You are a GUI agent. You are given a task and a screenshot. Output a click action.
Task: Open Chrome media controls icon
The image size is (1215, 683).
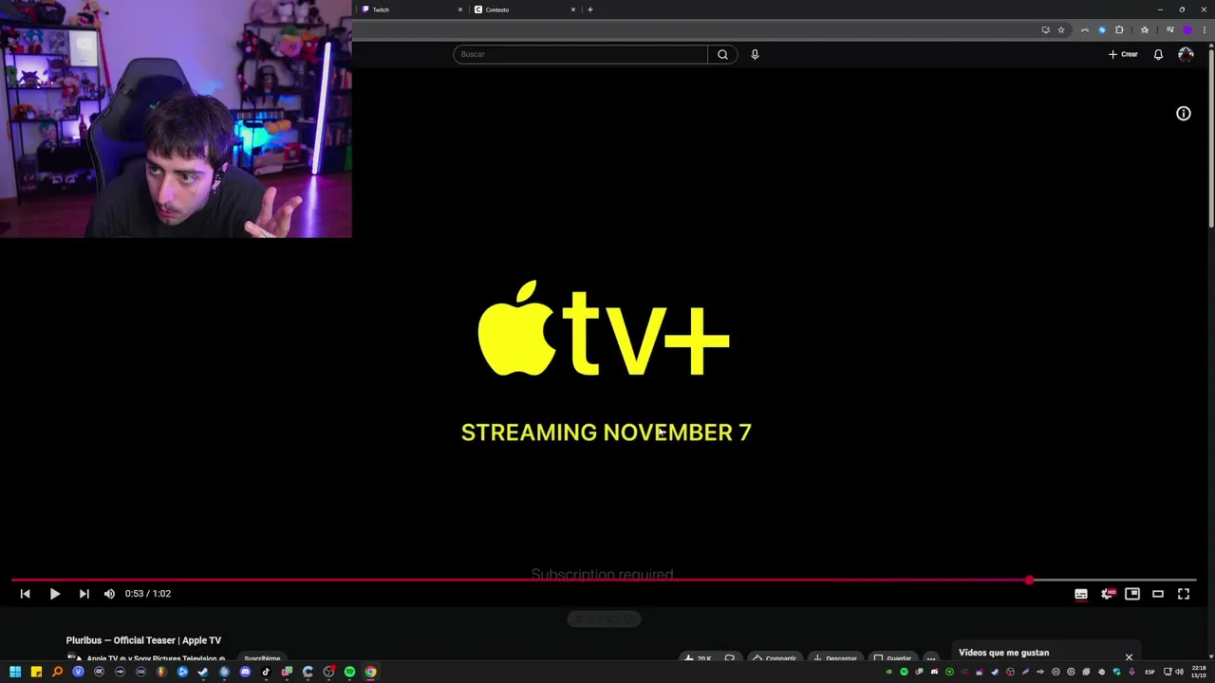[x=1170, y=29]
